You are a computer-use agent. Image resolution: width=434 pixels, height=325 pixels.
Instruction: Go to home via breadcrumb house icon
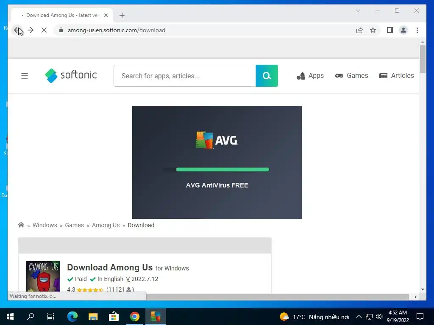21,225
